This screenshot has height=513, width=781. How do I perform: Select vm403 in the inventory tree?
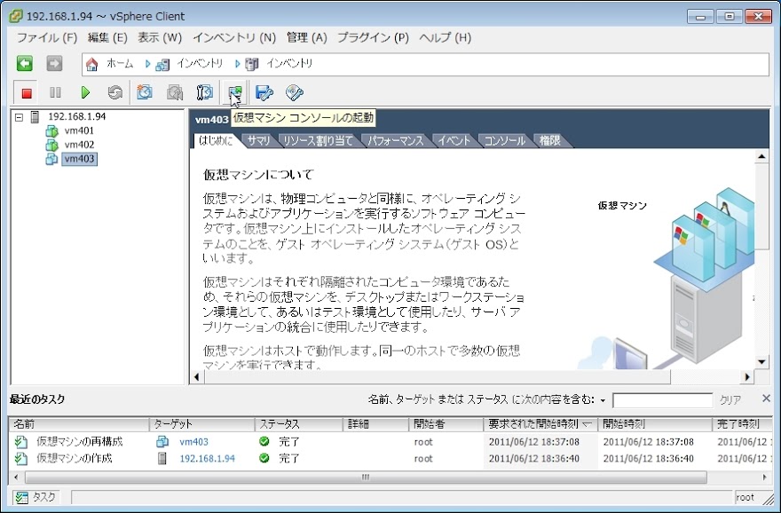tap(79, 159)
